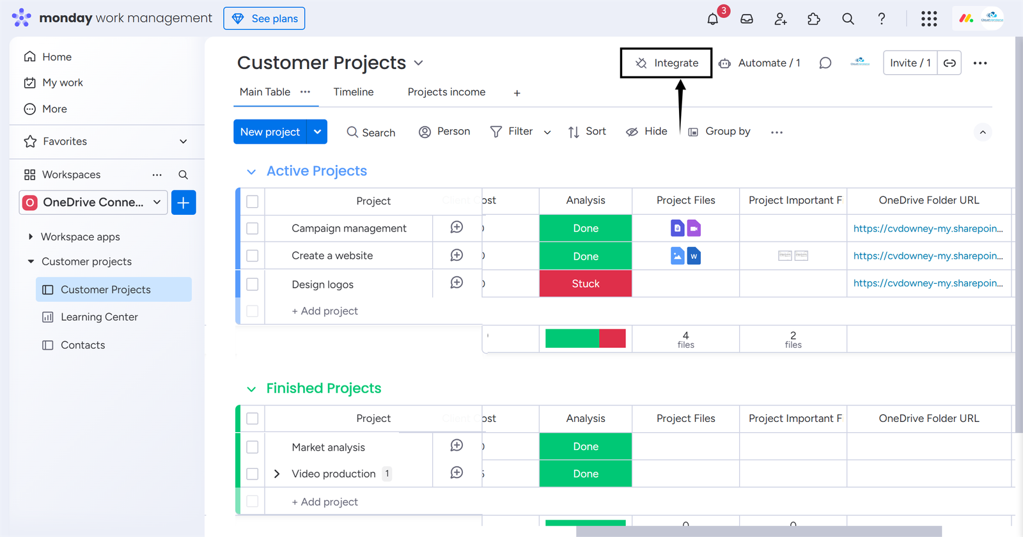
Task: Open Contacts board
Action: 82,345
